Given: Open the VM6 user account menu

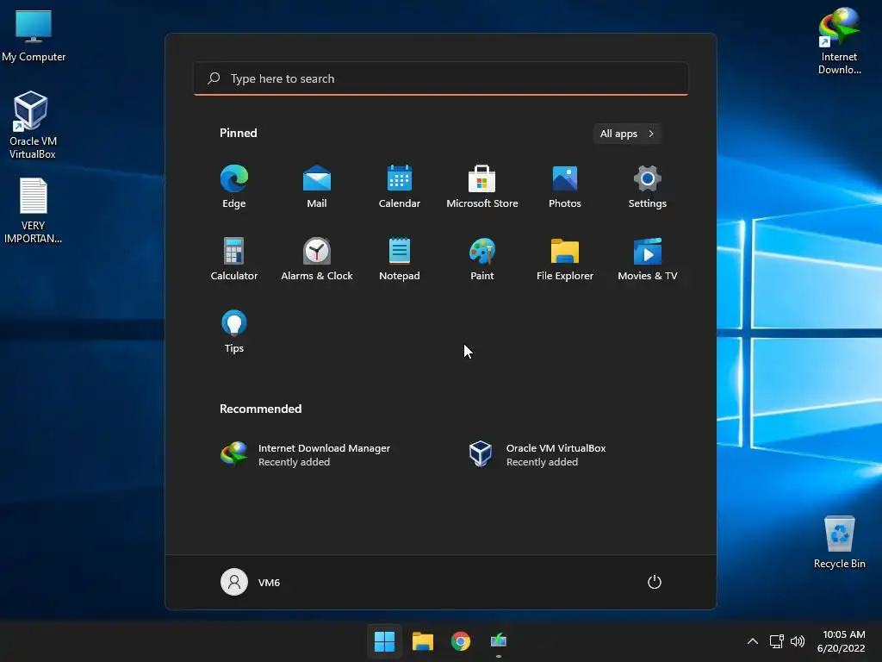Looking at the screenshot, I should point(251,582).
